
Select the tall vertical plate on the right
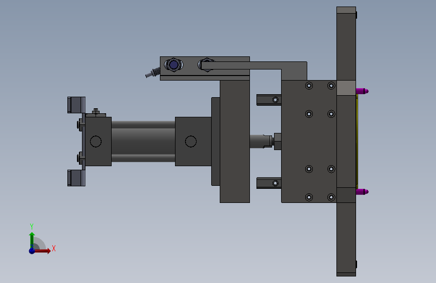click(346, 141)
